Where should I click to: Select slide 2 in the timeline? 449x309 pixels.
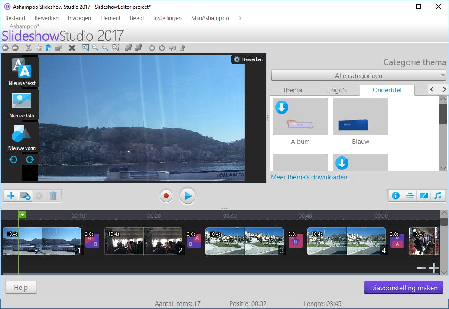143,241
